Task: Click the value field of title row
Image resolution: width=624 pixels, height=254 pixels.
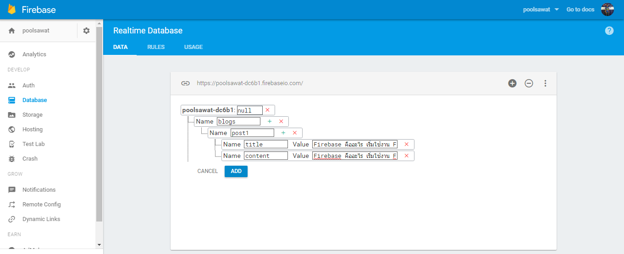Action: tap(355, 144)
